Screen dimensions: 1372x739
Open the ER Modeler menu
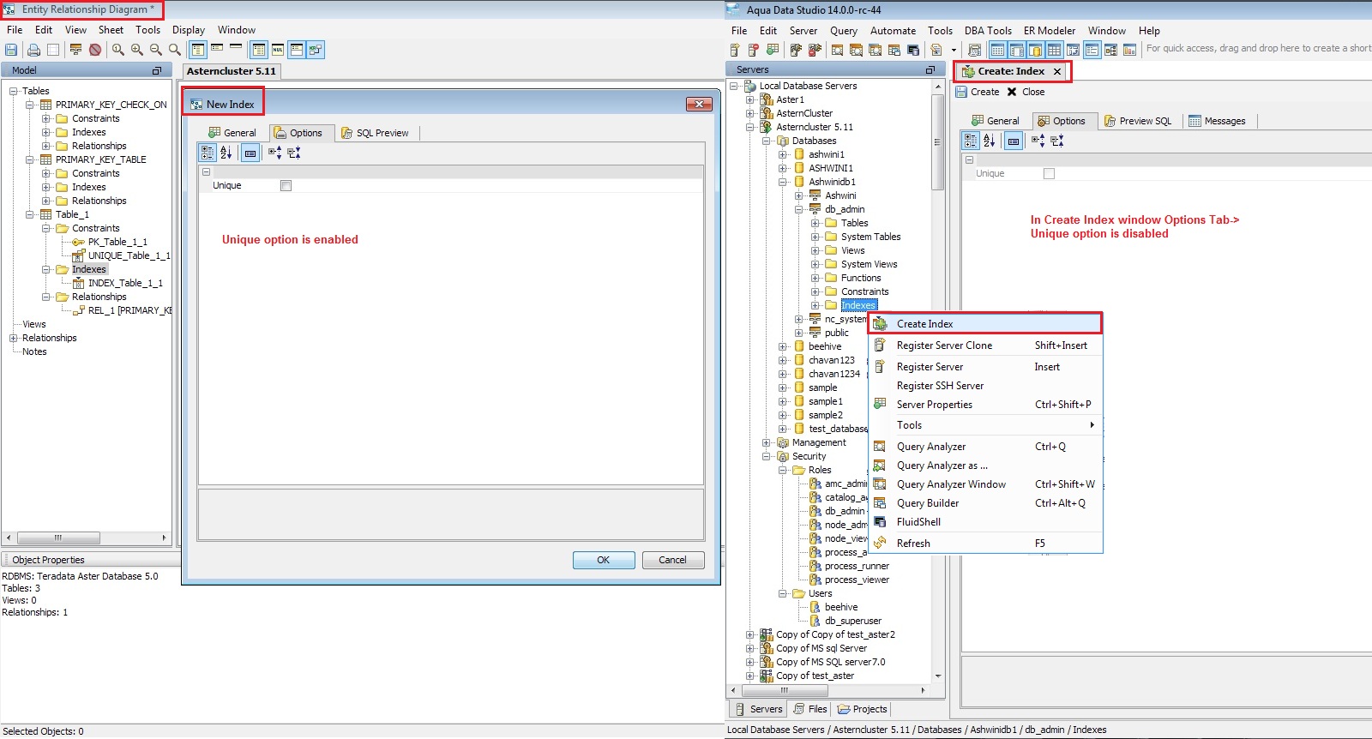[x=1050, y=31]
